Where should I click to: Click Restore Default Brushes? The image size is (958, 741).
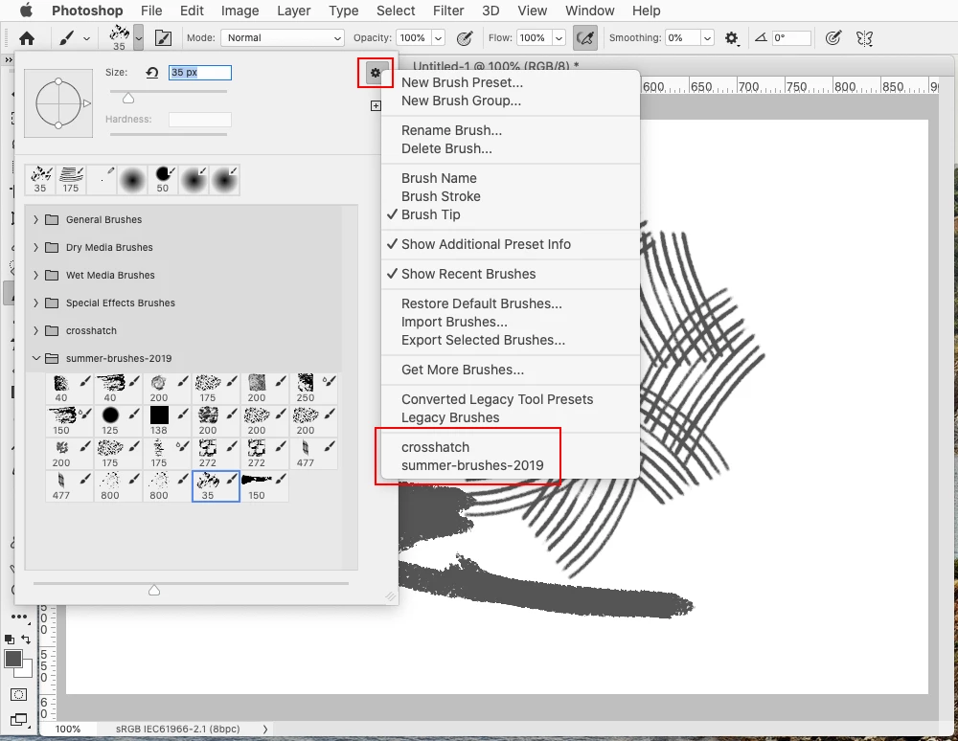coord(482,303)
